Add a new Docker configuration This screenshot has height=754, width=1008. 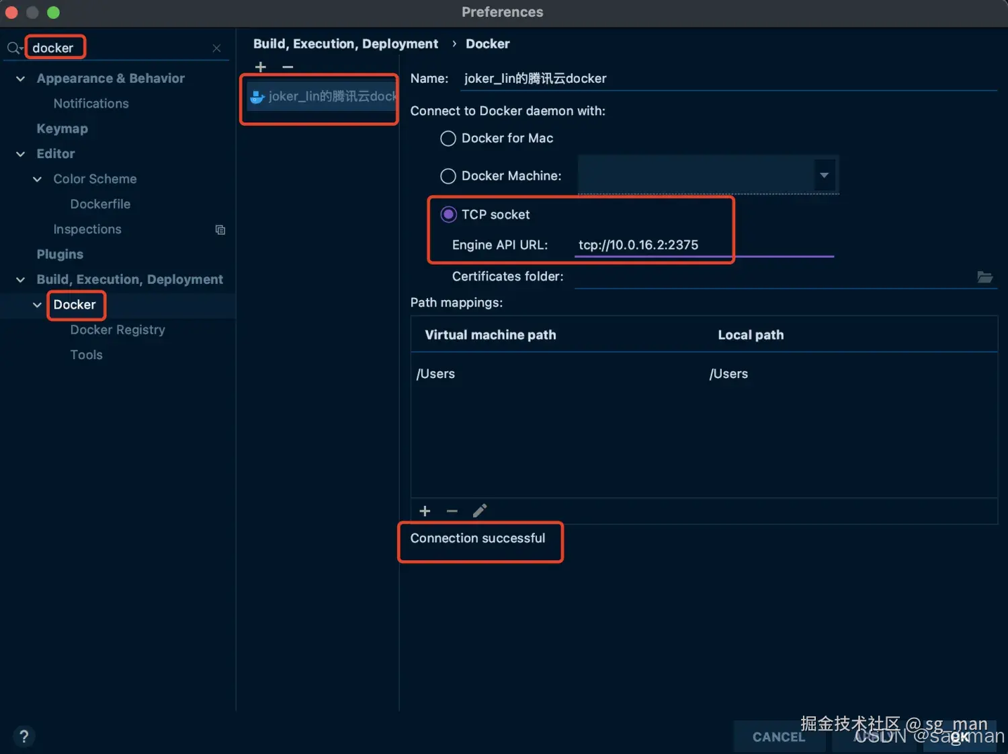pyautogui.click(x=261, y=67)
